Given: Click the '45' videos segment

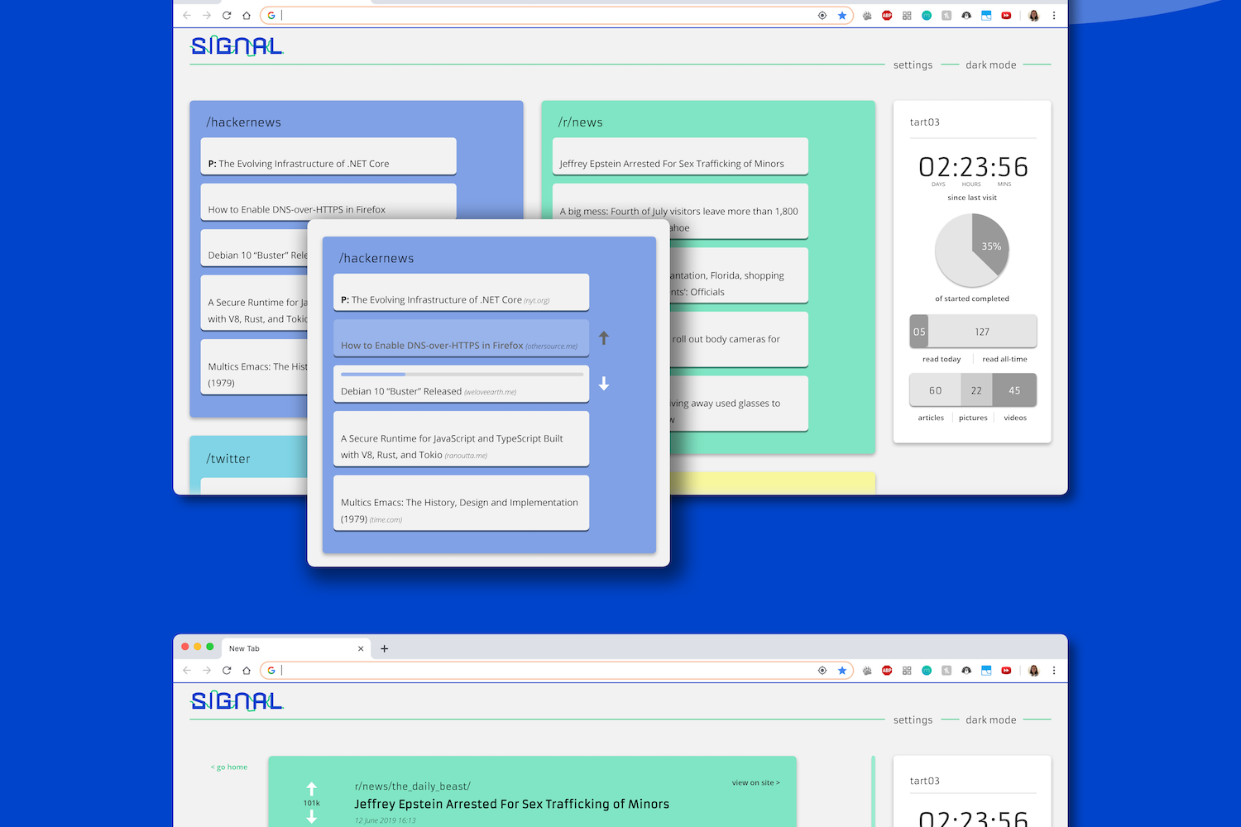Looking at the screenshot, I should (1014, 390).
